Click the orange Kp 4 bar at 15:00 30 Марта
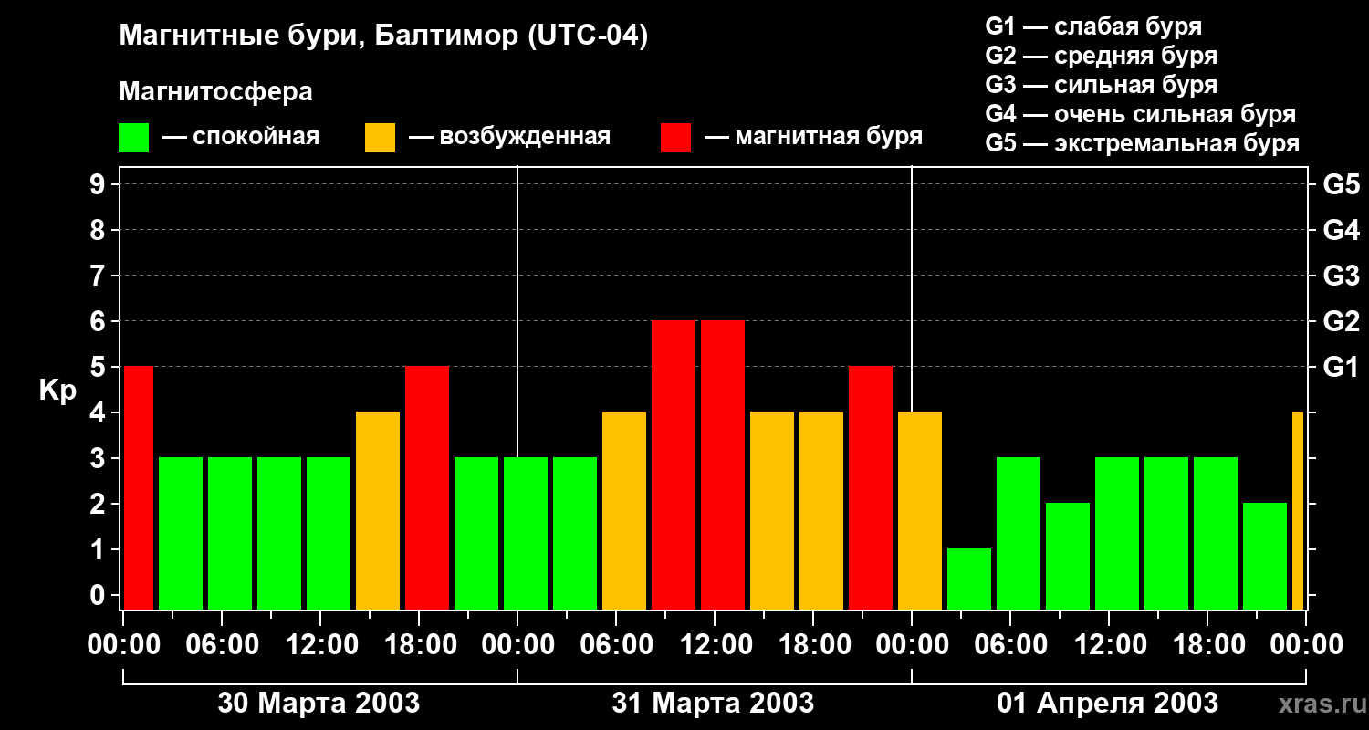 378,510
